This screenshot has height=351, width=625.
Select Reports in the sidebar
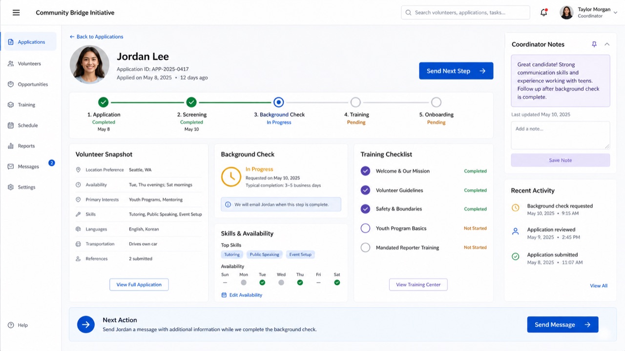[x=30, y=146]
